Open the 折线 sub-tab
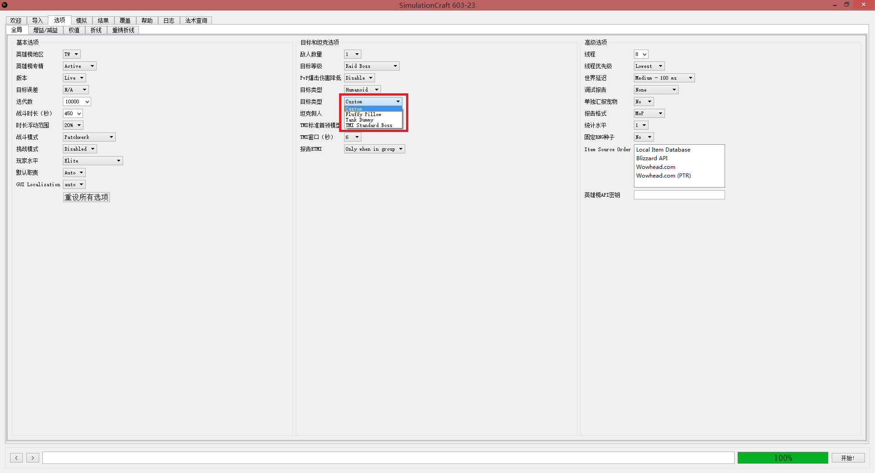 coord(96,30)
